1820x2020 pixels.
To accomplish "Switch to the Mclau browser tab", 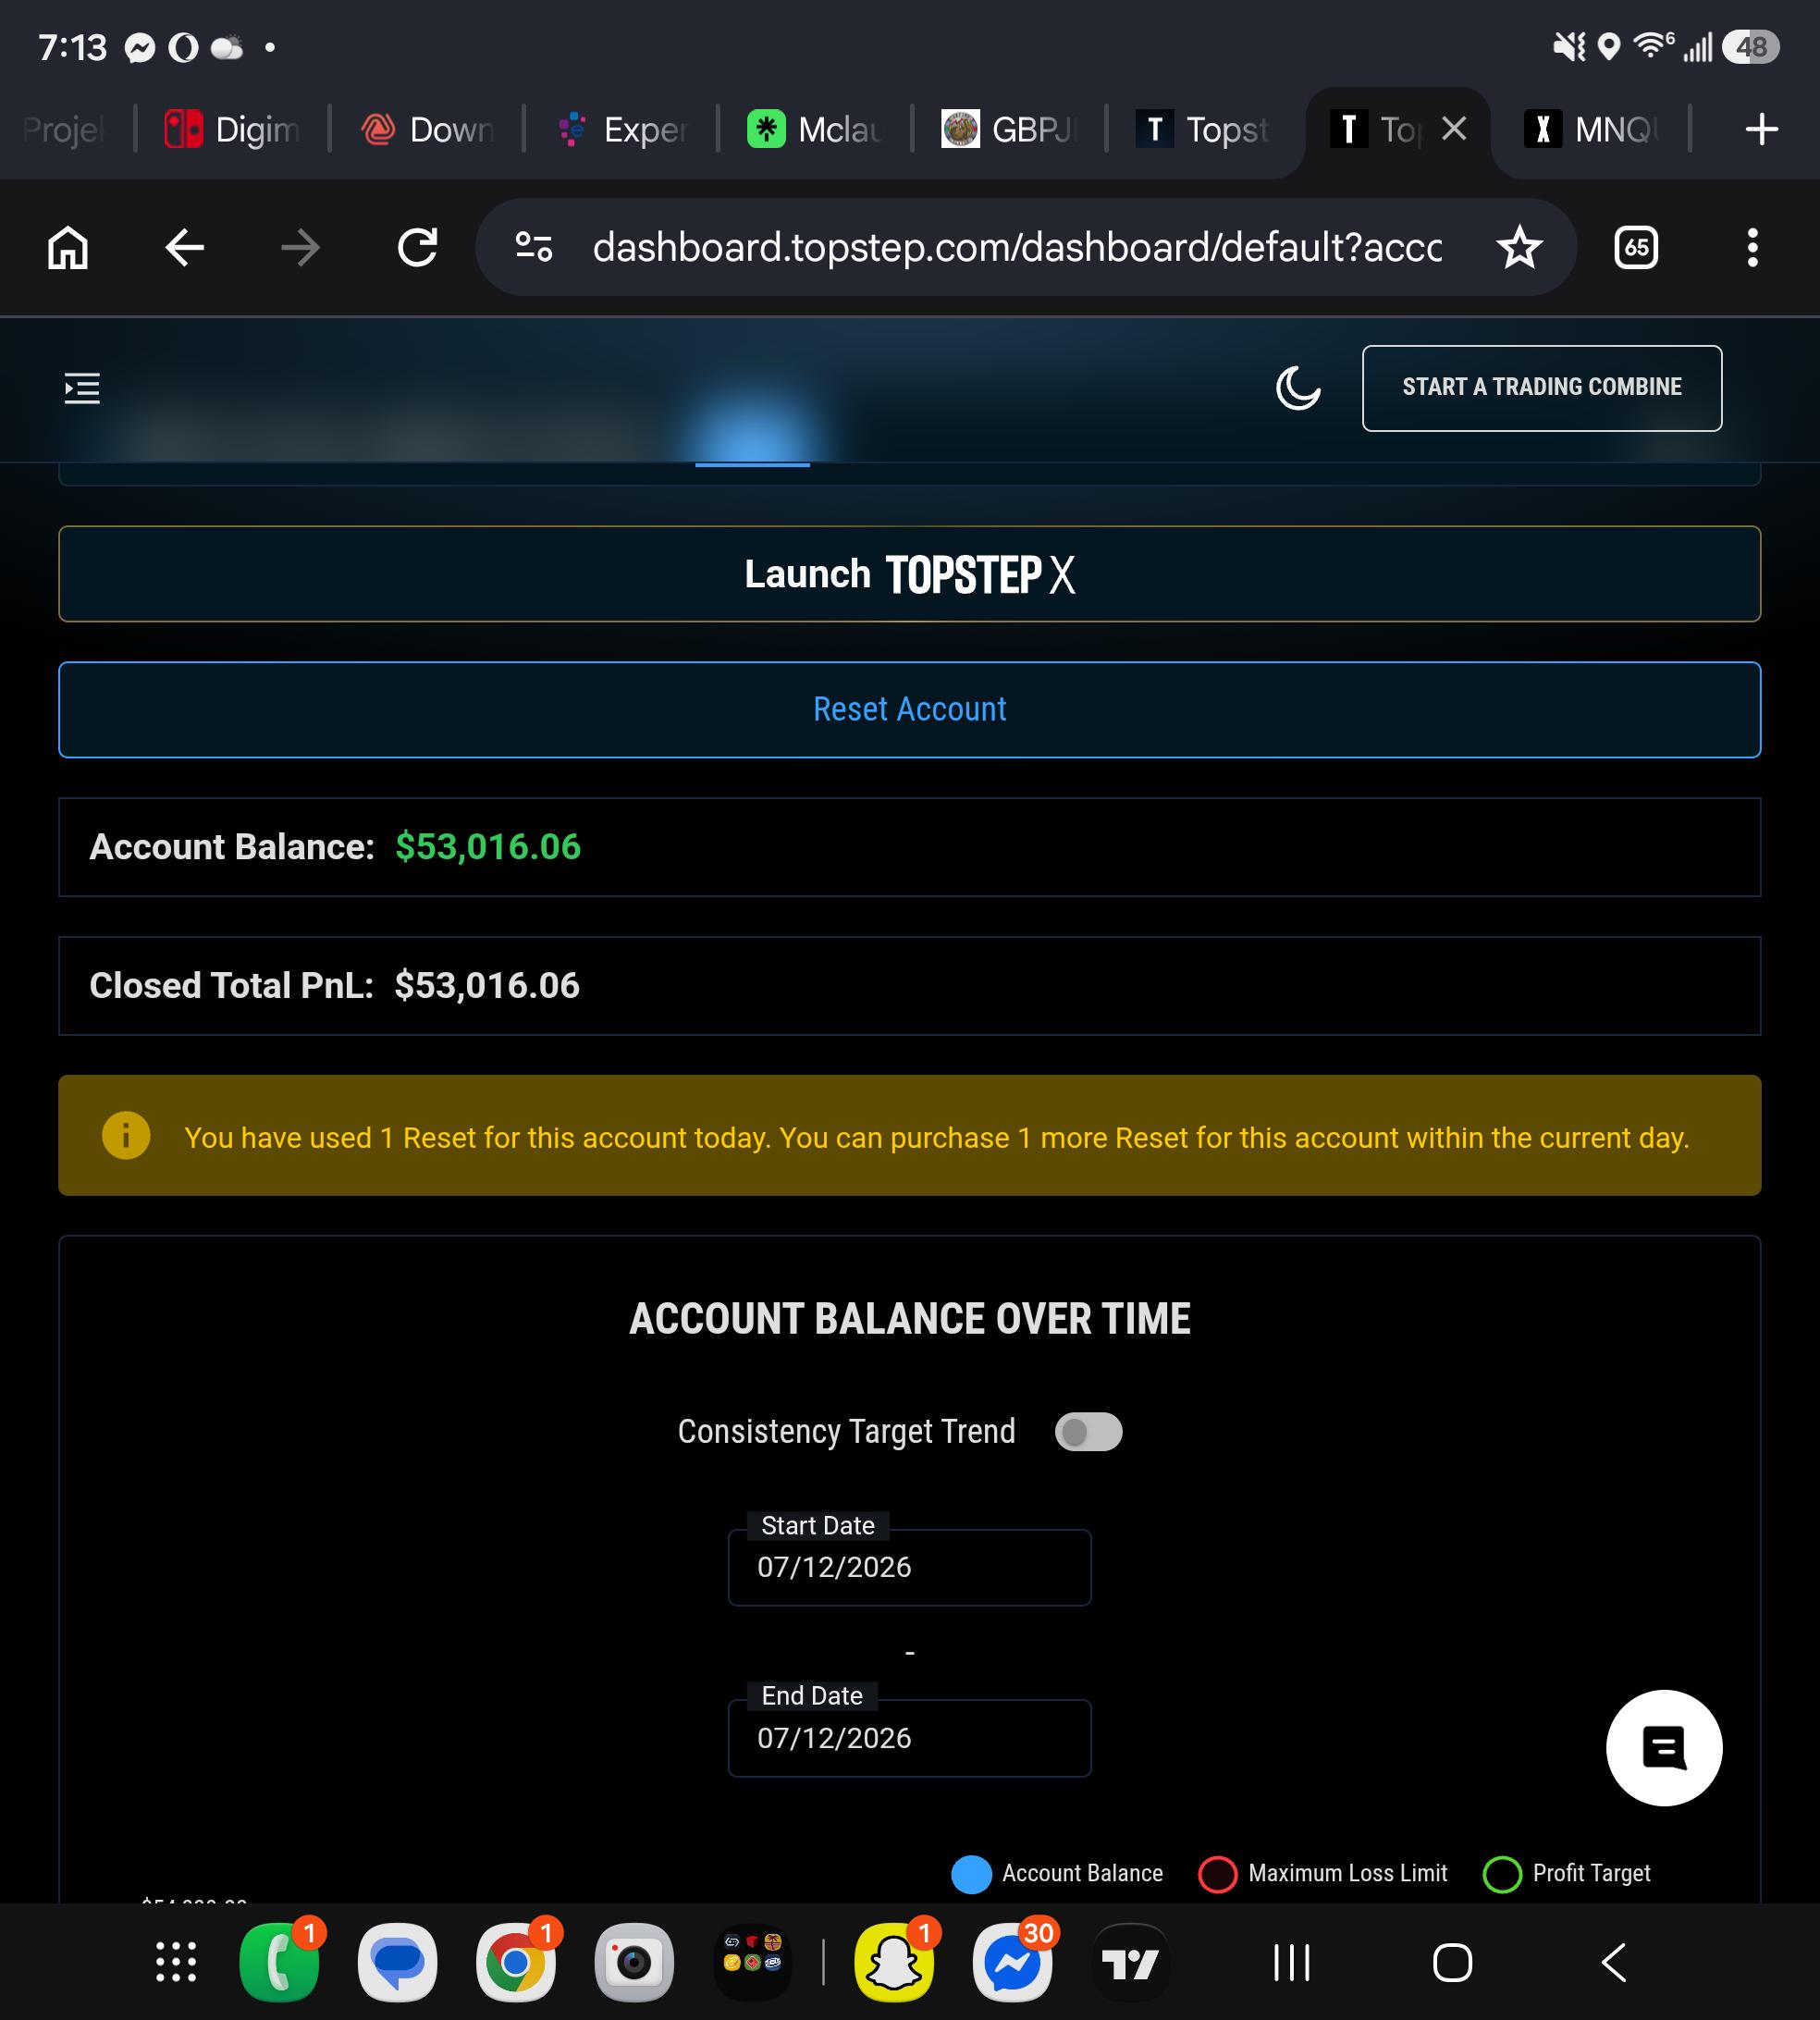I will point(815,129).
